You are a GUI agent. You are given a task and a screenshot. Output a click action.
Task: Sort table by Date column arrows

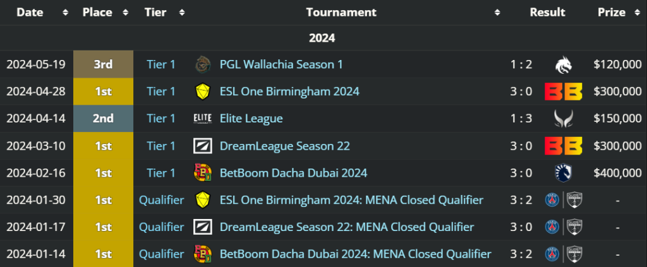(x=66, y=13)
